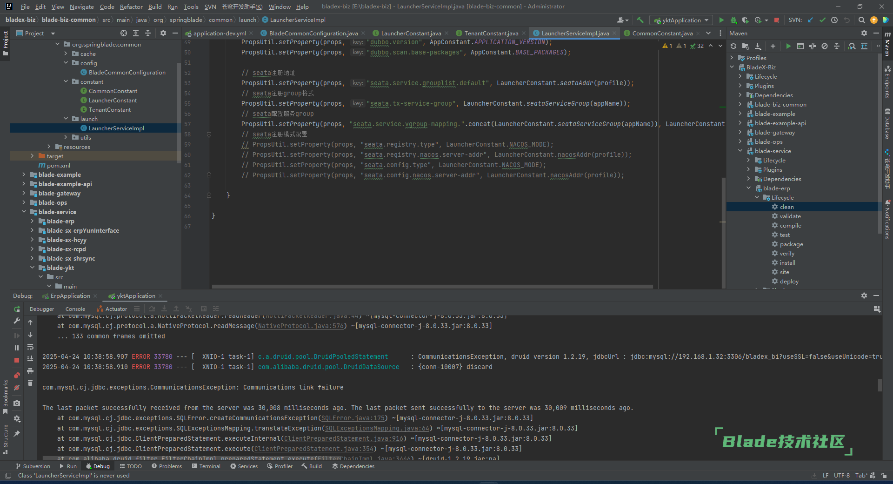Screen dimensions: 893x484
Task: Add Maven Project plus icon
Action: [773, 46]
